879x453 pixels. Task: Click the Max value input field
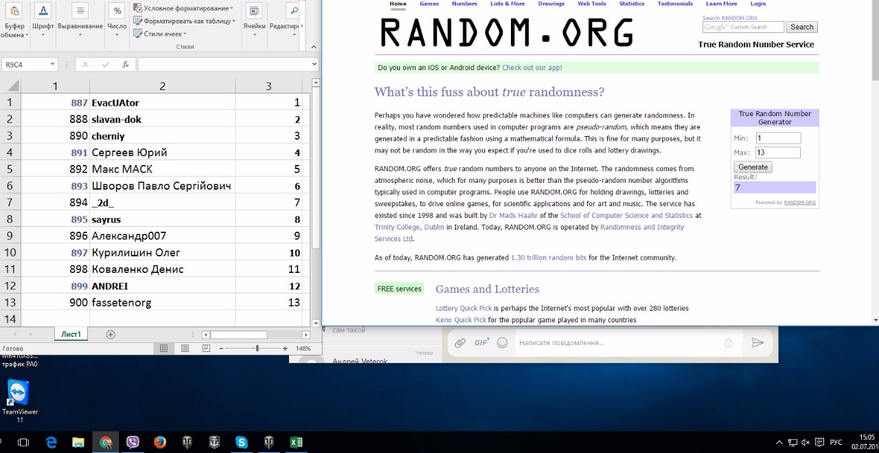(777, 153)
